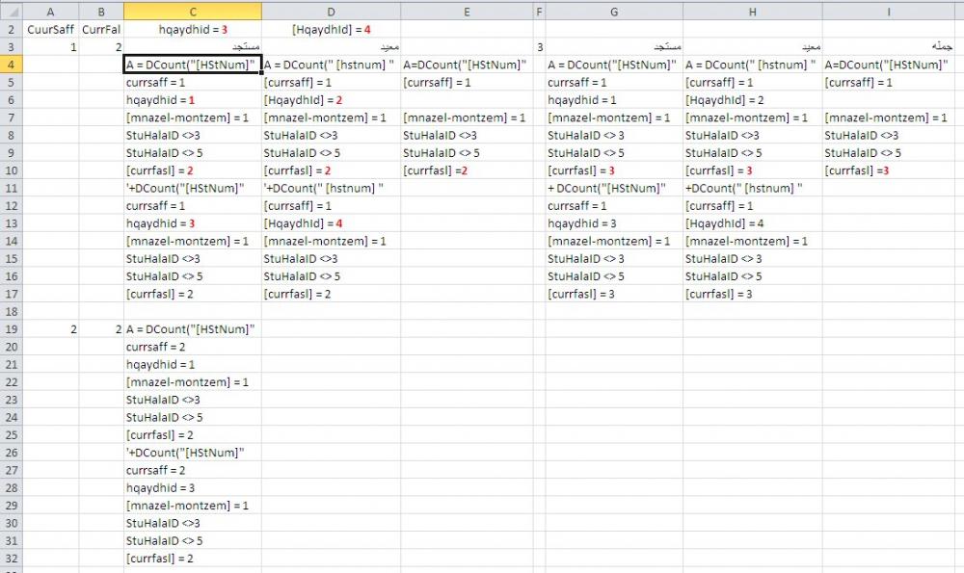Click cell A2 containing CuurSaff
964x573 pixels.
(51, 30)
